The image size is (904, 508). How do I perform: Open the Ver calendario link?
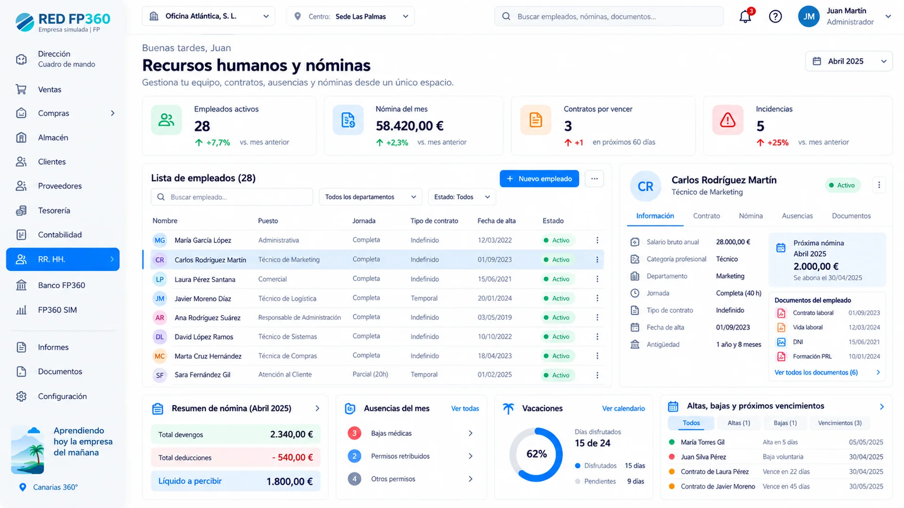click(623, 408)
